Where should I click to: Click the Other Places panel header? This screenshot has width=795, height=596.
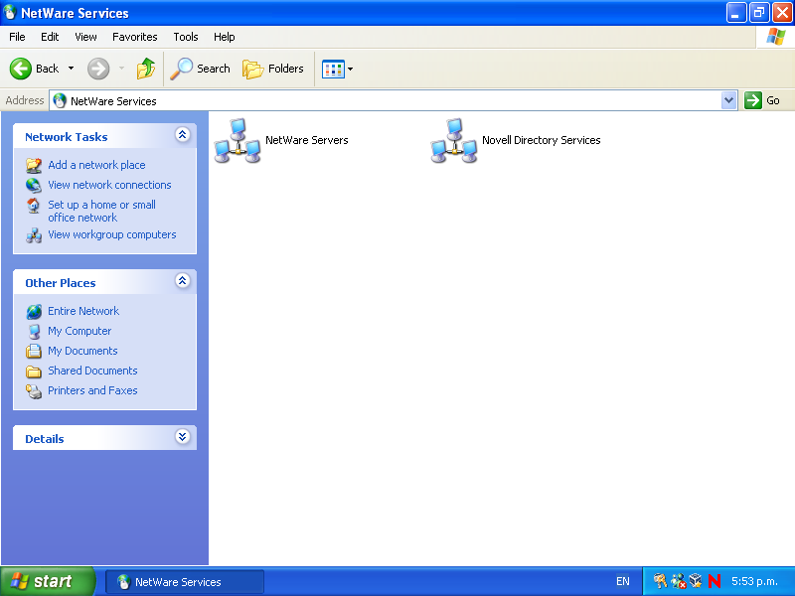point(104,282)
